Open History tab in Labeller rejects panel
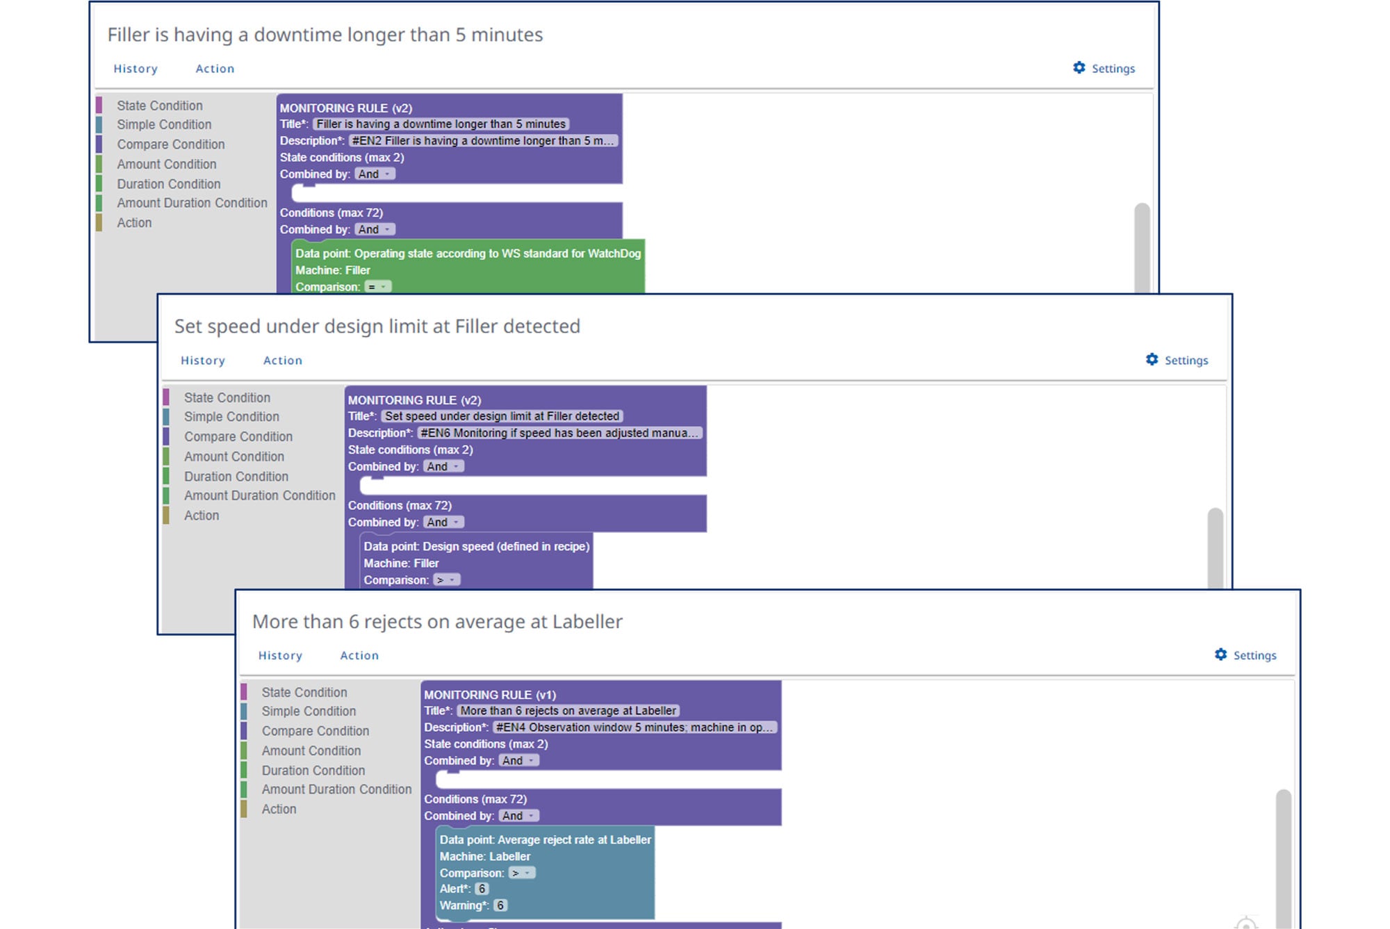The image size is (1390, 929). pyautogui.click(x=280, y=655)
